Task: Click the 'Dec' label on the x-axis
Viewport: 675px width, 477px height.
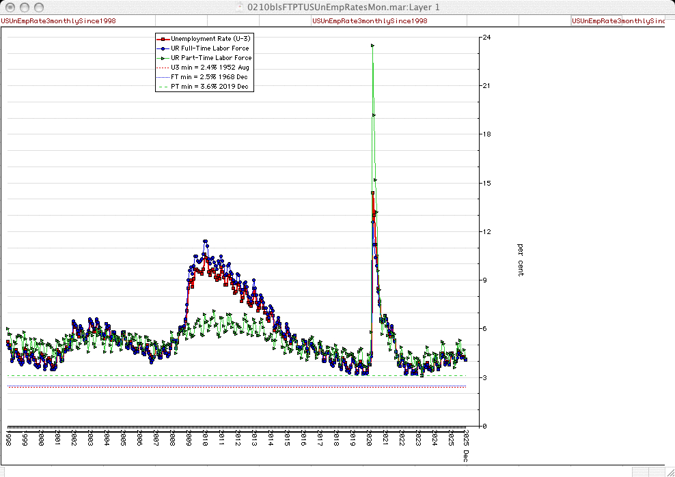Action: point(466,455)
